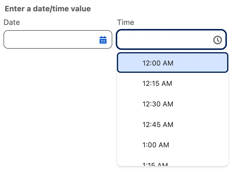Focus the Date input field
The width and height of the screenshot is (235, 174).
click(51, 40)
